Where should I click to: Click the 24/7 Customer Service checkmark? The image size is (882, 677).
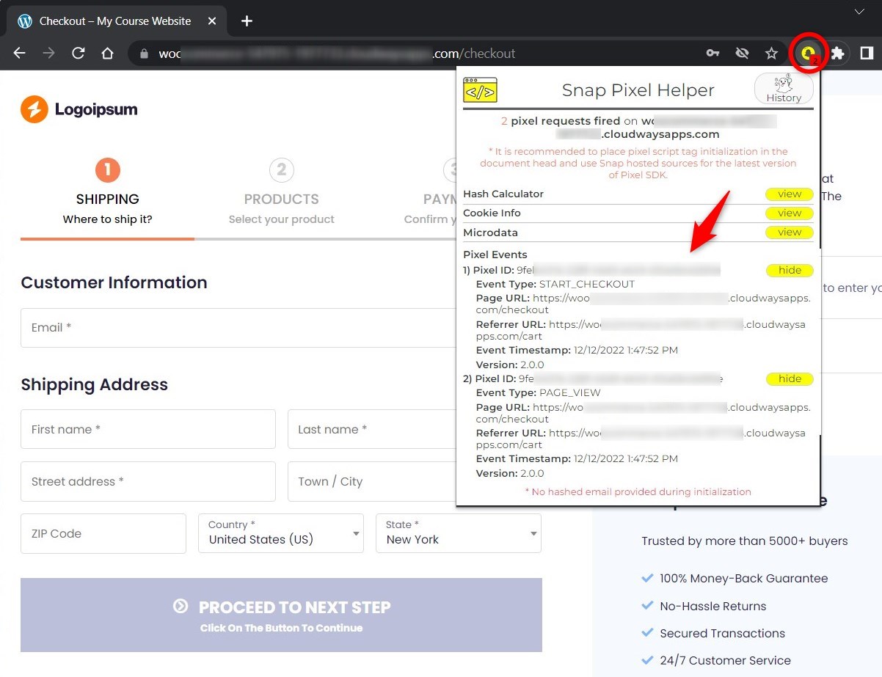tap(647, 660)
